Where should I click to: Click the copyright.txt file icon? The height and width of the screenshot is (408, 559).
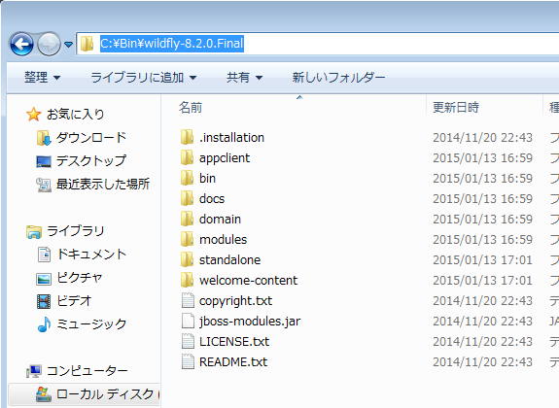pos(188,300)
